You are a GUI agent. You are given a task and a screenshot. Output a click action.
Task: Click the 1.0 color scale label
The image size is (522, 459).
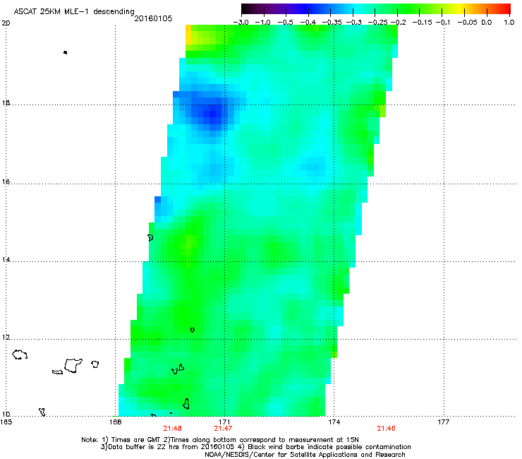click(509, 23)
